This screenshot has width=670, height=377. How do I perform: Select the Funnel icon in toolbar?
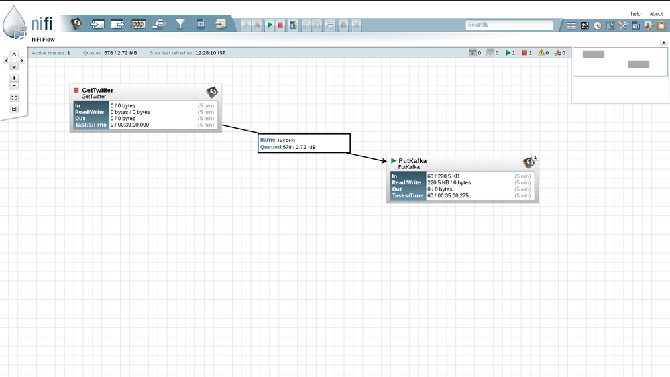point(180,24)
